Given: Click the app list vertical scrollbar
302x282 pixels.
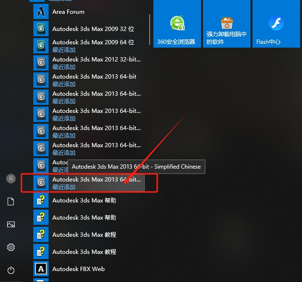Looking at the screenshot, I should 150,29.
